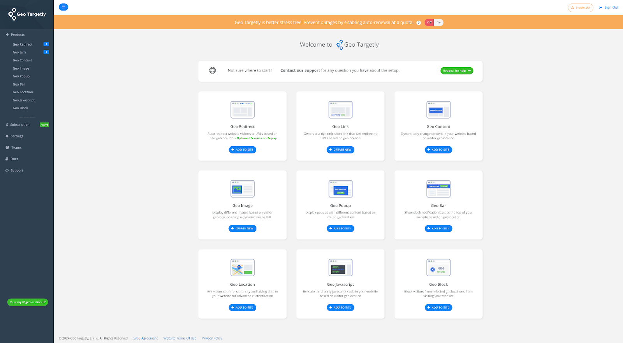Click the Geo Location map illustration
This screenshot has height=343, width=623.
click(242, 268)
